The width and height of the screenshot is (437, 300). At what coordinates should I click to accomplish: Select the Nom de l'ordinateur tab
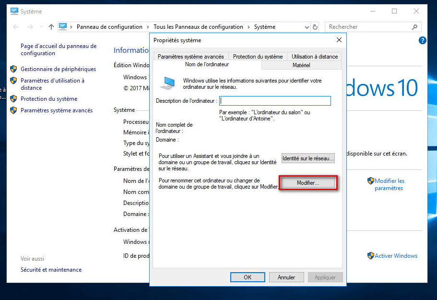(x=207, y=64)
